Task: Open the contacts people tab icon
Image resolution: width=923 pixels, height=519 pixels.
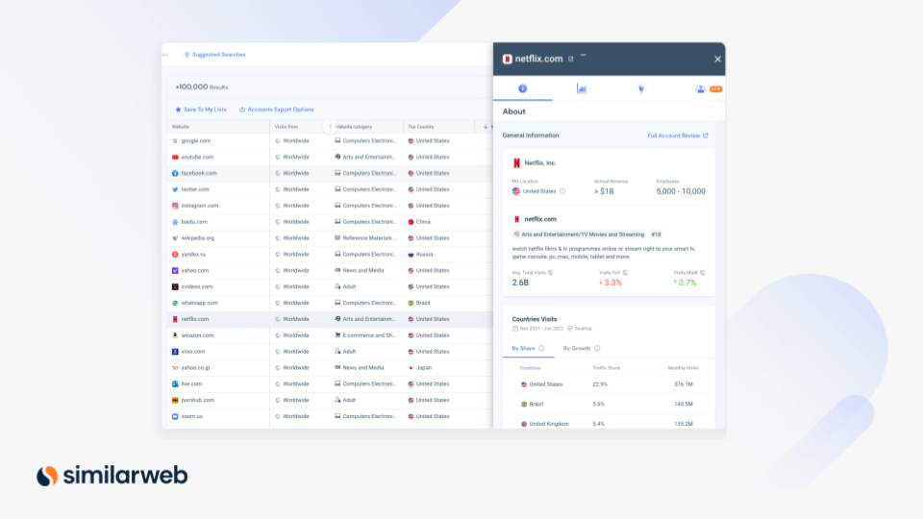Action: (701, 88)
